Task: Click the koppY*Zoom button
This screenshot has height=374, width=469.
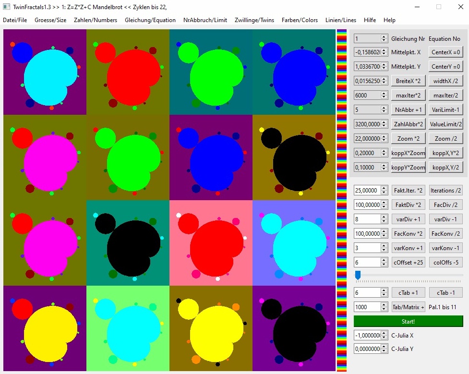Action: 409,167
